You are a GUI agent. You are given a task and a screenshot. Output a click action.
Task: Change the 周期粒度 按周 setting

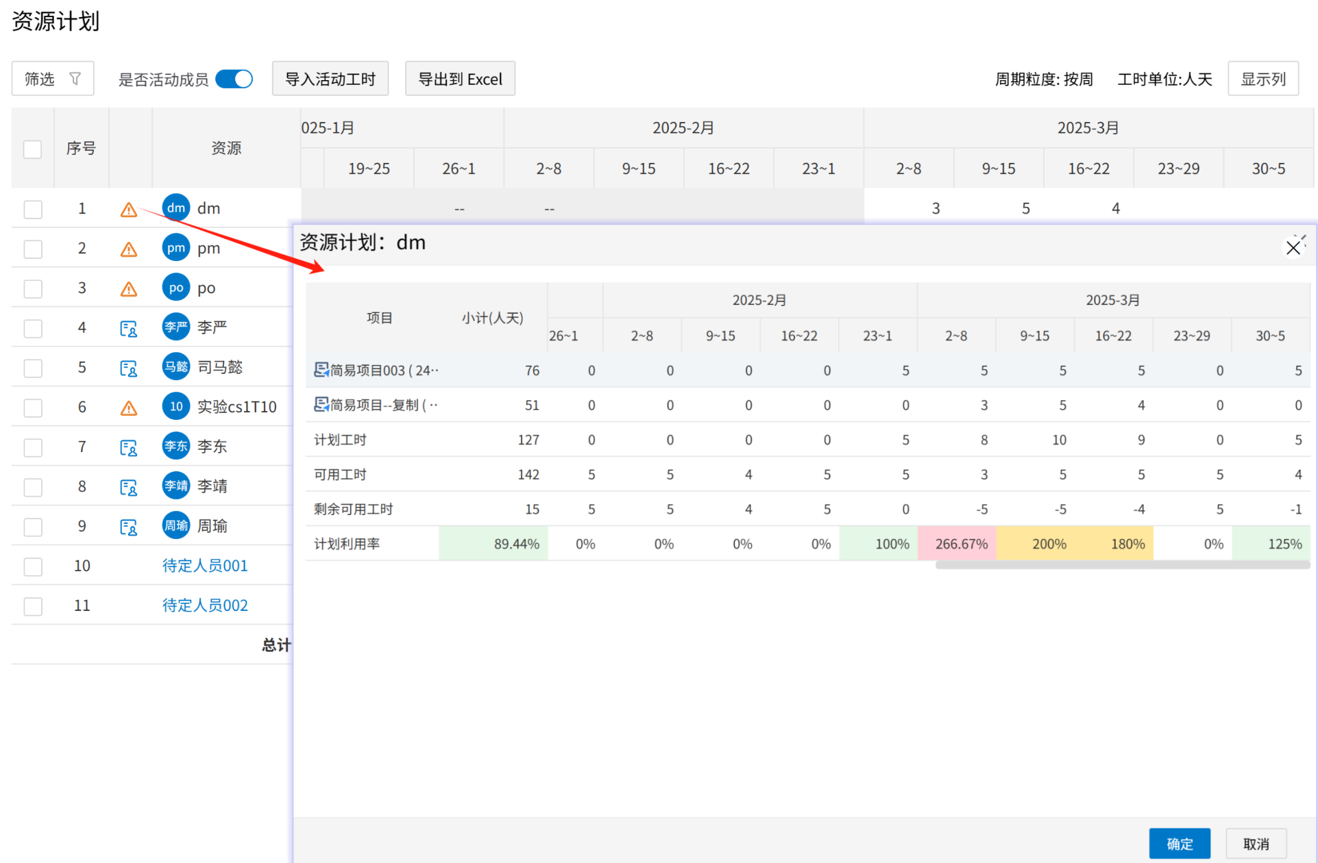point(1043,79)
